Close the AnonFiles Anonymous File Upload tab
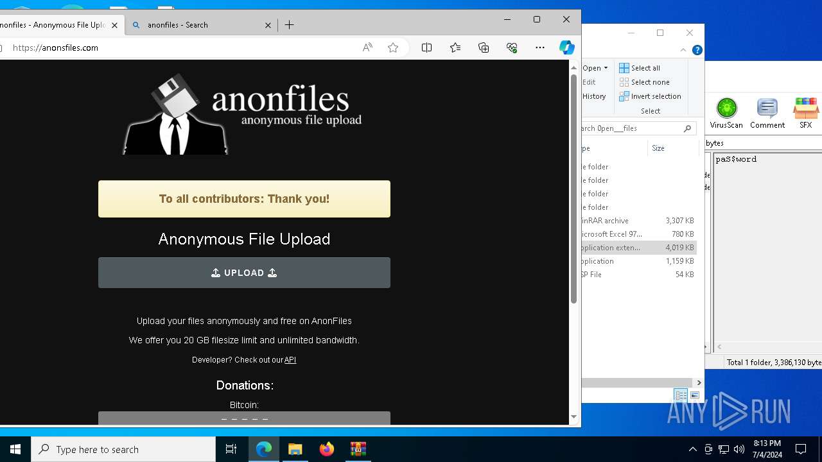The width and height of the screenshot is (822, 462). pyautogui.click(x=114, y=25)
